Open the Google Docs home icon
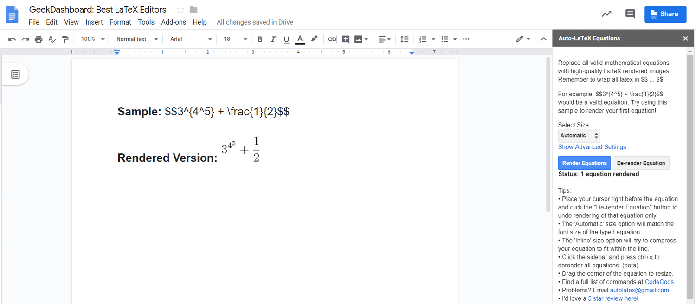Screen dimensions: 696x304 click(12, 15)
